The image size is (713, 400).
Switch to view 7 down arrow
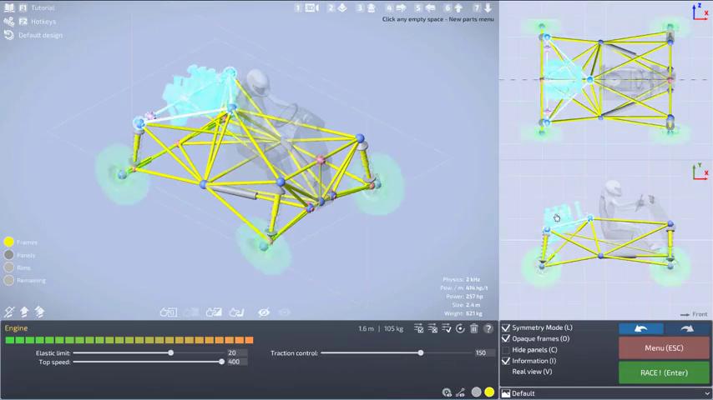(x=488, y=8)
